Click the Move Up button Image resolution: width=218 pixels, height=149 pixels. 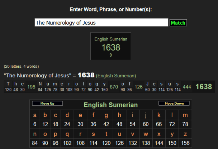tap(47, 104)
